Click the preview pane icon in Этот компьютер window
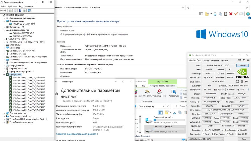The height and width of the screenshot is (141, 251). (161, 113)
